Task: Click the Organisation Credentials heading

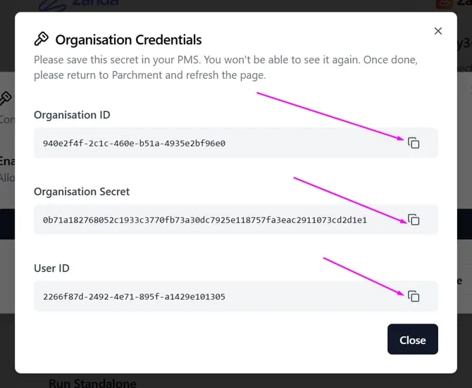Action: pyautogui.click(x=128, y=39)
